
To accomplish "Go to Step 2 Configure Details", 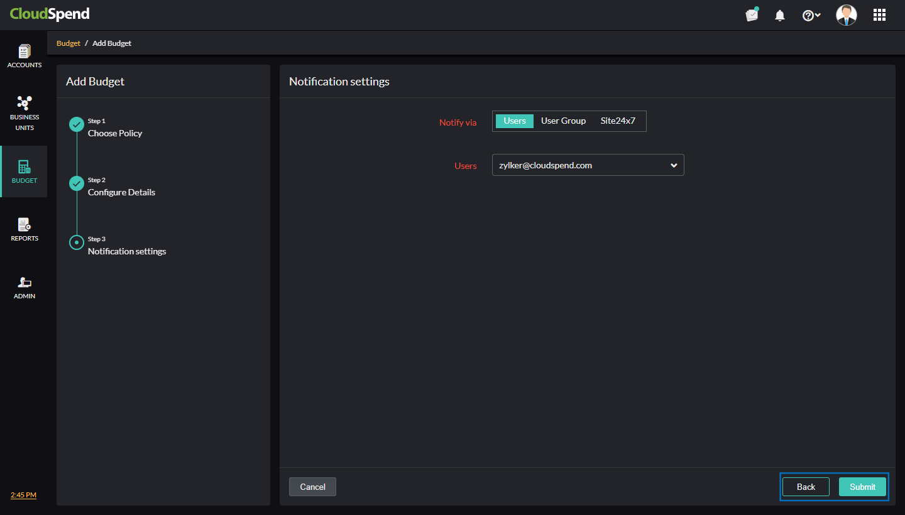I will 121,192.
